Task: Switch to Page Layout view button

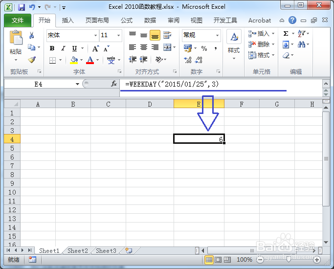Action: [218, 259]
